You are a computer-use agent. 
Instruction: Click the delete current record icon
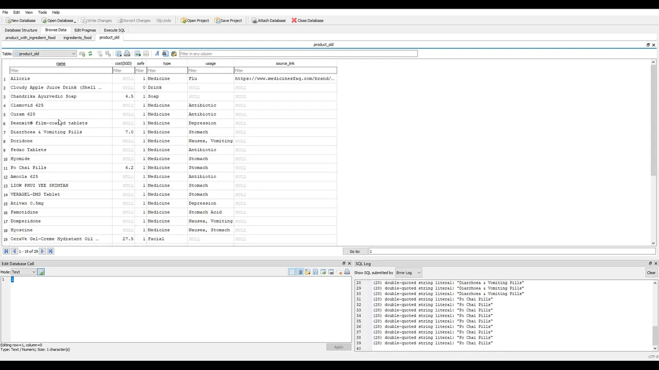146,53
